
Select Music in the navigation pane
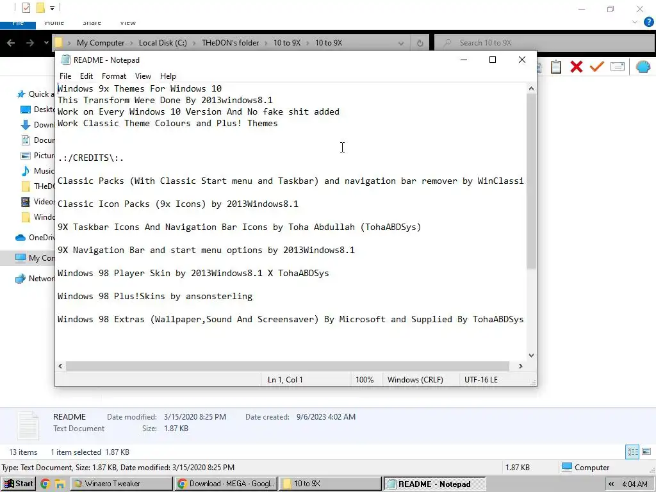[38, 170]
